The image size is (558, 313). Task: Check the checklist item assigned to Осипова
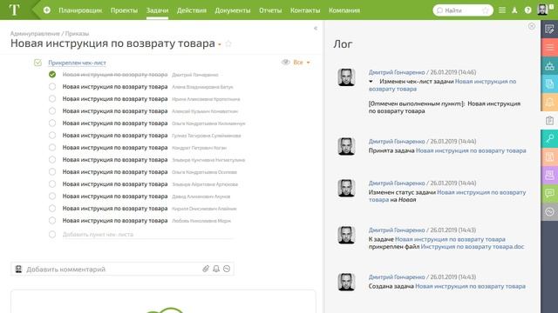(x=52, y=172)
